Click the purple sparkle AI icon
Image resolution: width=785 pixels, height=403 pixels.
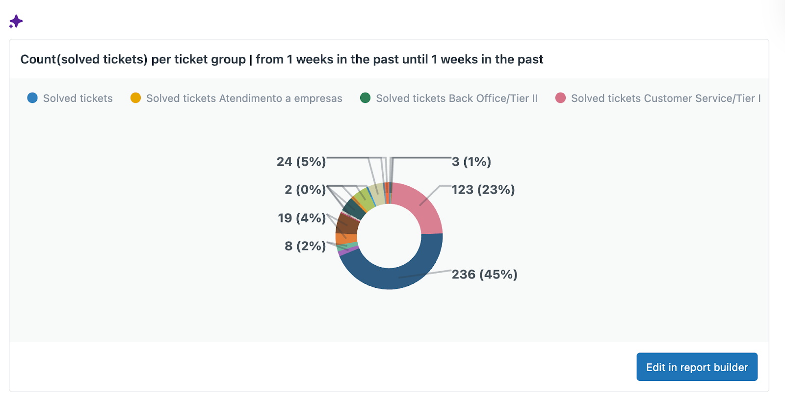tap(16, 21)
